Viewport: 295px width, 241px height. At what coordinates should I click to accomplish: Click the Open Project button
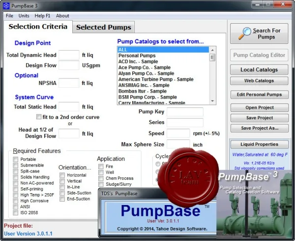pos(260,107)
